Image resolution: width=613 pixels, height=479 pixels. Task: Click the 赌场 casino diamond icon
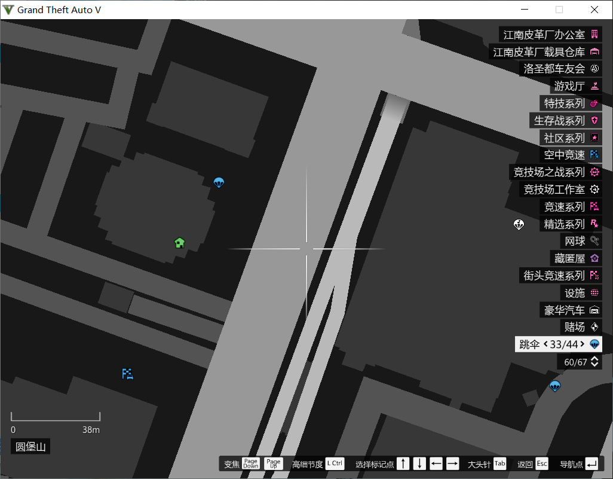tap(594, 327)
